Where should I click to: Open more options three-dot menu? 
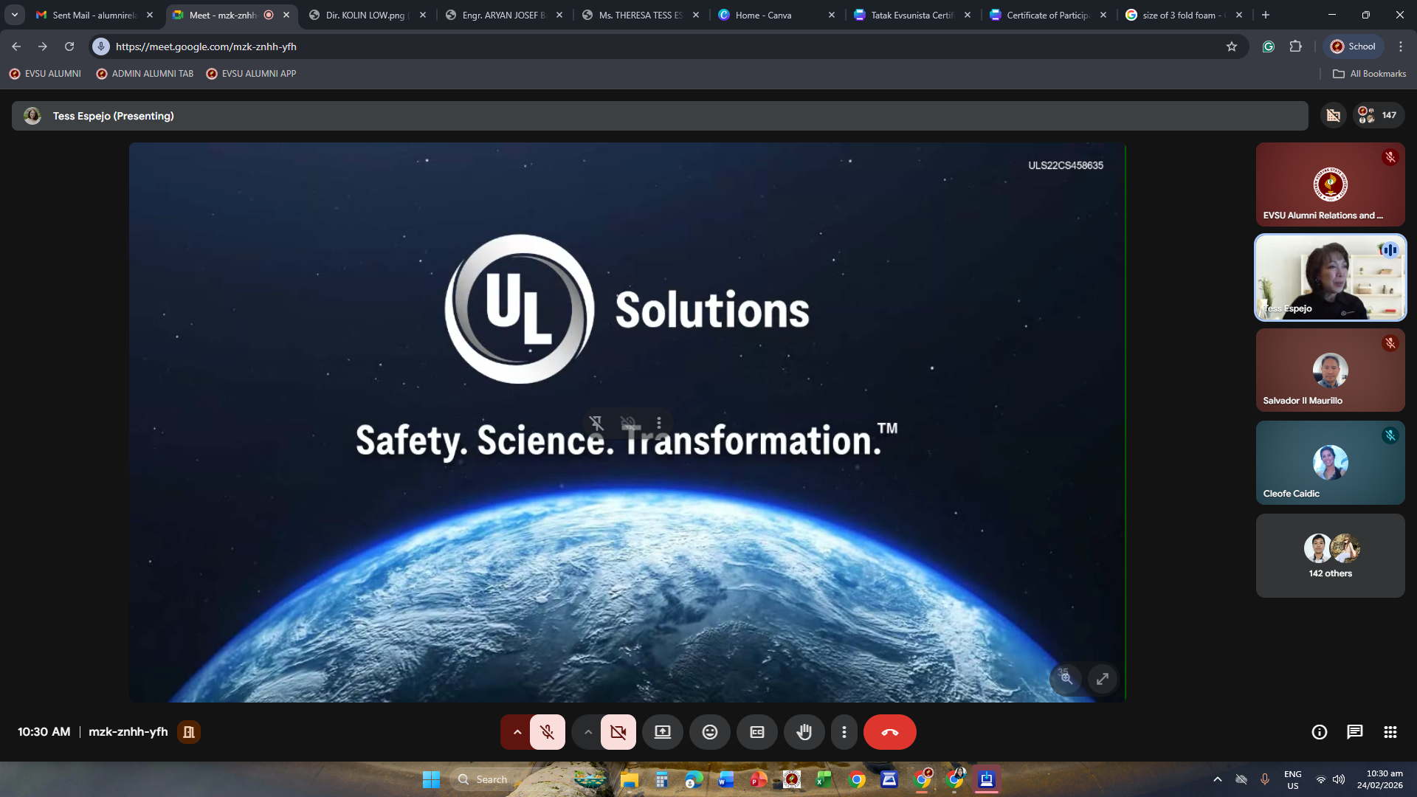[844, 732]
